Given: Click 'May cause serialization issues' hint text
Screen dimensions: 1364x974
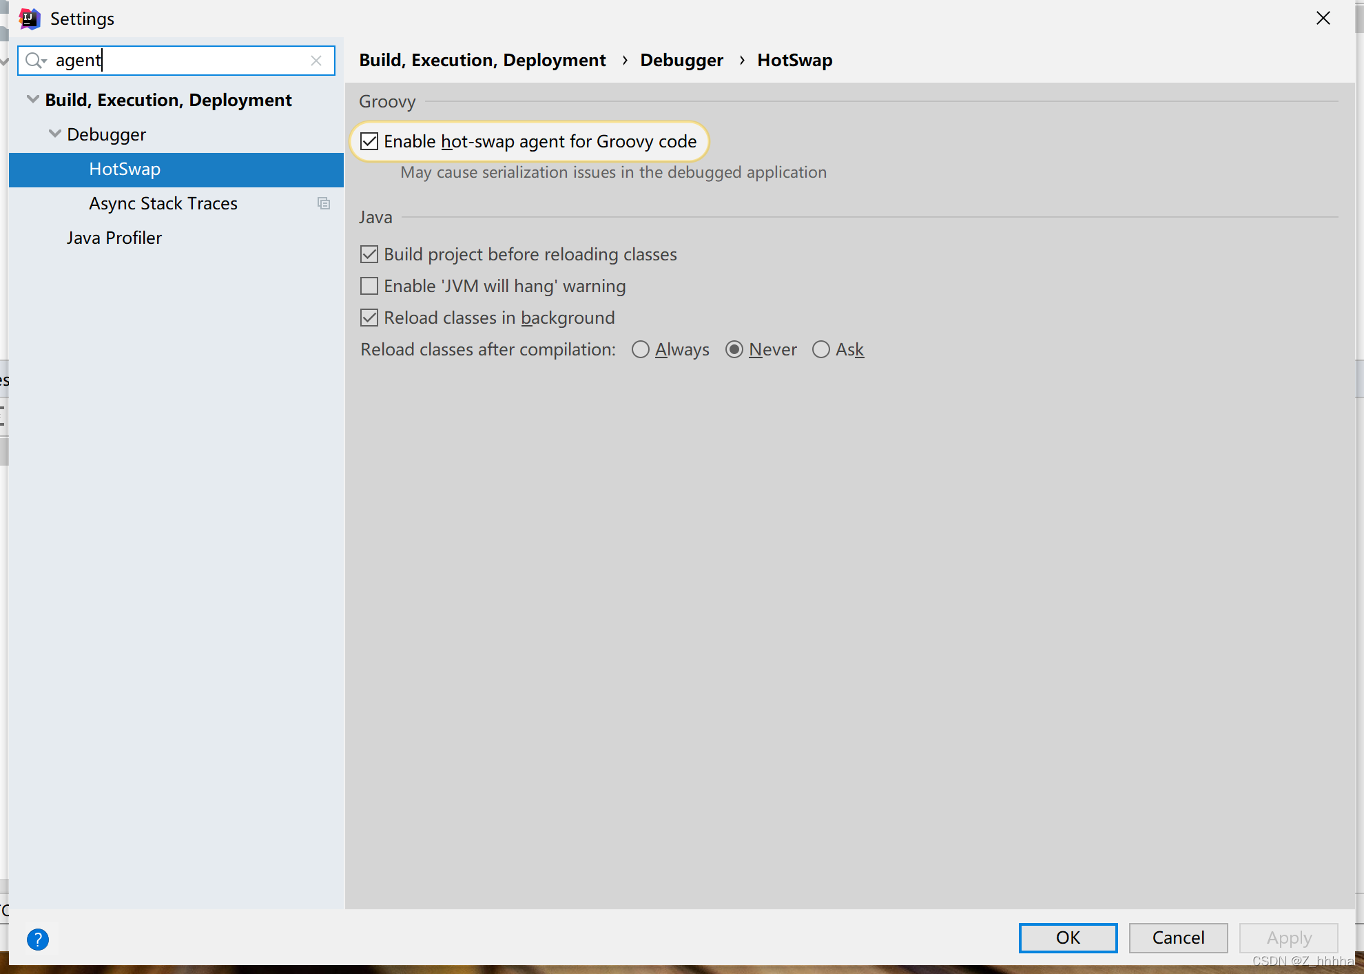Looking at the screenshot, I should click(x=614, y=172).
